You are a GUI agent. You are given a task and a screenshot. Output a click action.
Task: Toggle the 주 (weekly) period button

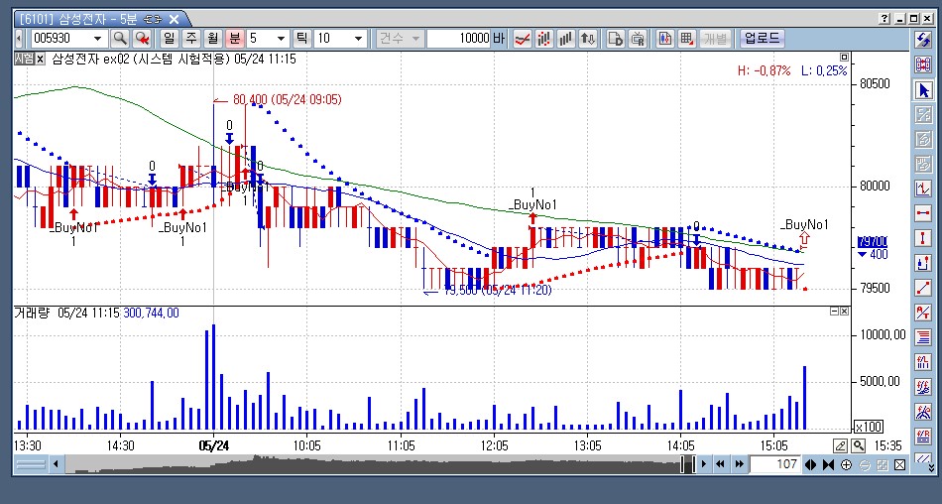point(190,39)
